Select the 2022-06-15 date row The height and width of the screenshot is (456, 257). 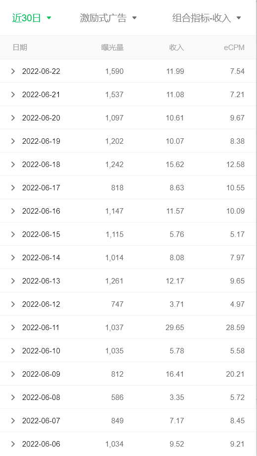(x=128, y=234)
